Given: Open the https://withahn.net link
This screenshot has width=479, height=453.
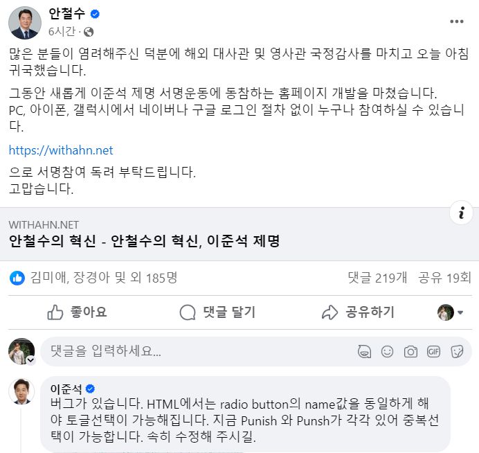Looking at the screenshot, I should pos(61,150).
